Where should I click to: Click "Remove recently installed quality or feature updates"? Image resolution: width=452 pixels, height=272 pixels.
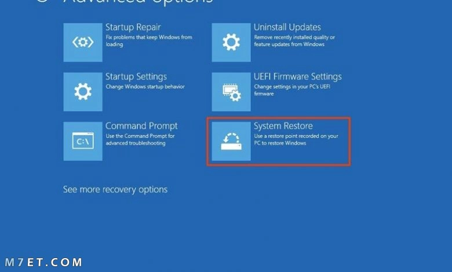[294, 41]
